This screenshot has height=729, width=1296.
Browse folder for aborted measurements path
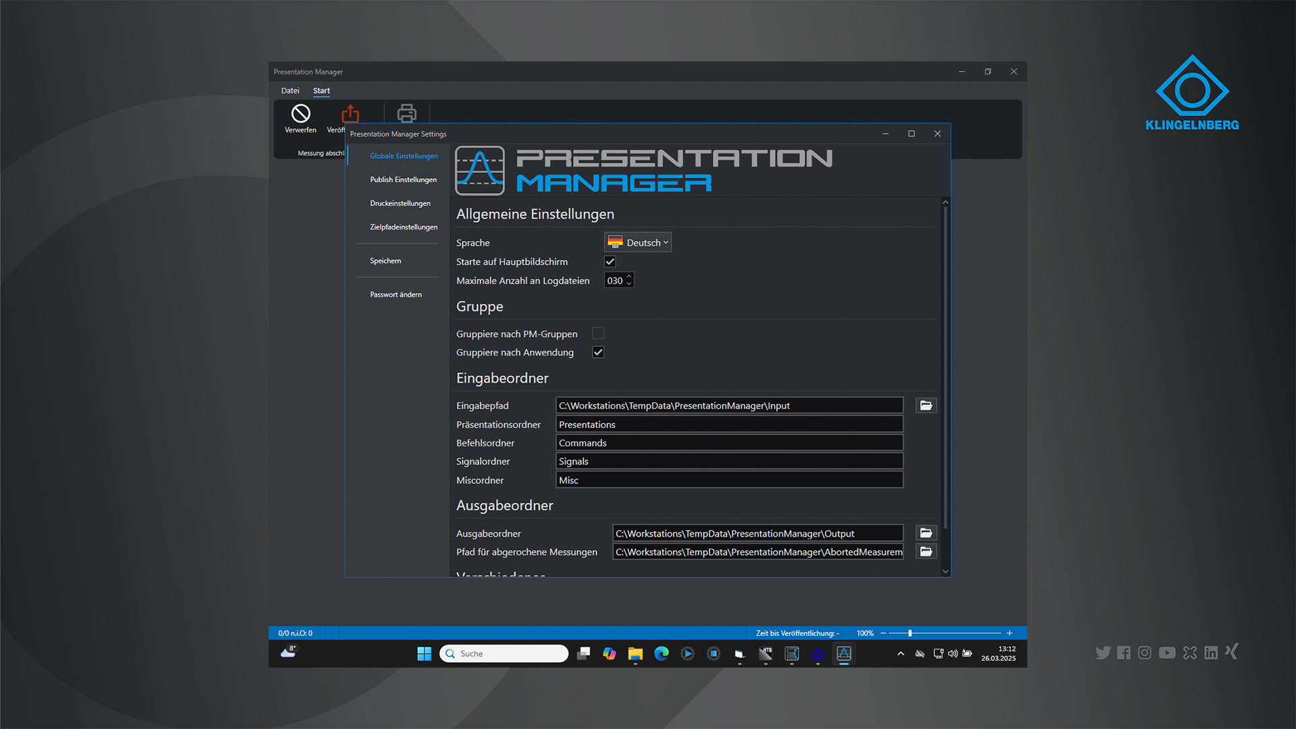click(x=926, y=552)
